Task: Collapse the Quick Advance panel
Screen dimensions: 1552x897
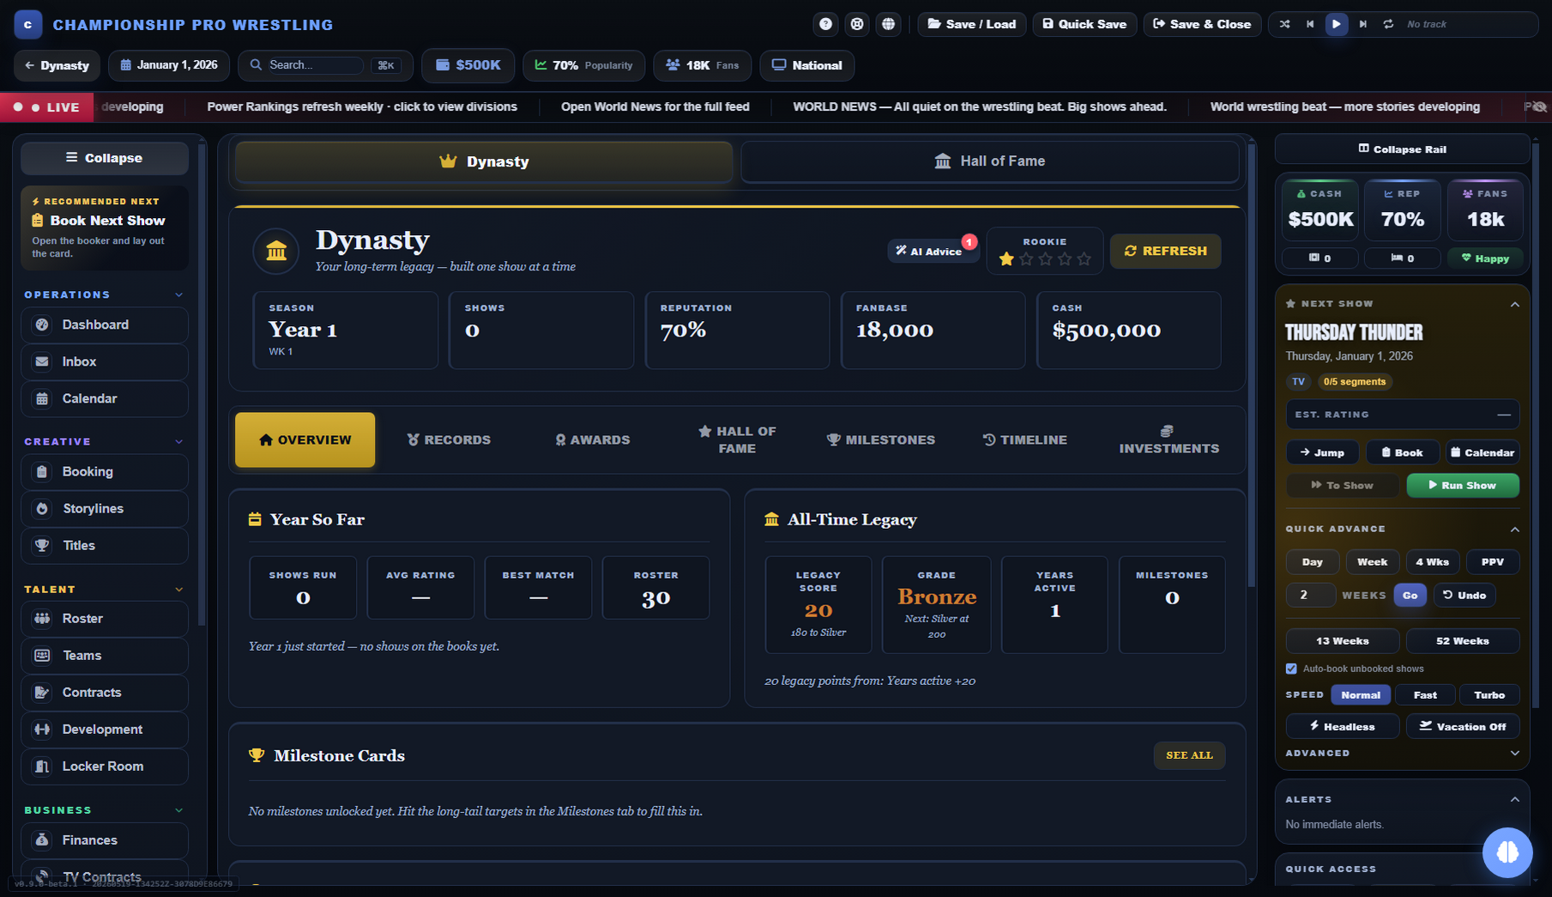Action: 1514,529
